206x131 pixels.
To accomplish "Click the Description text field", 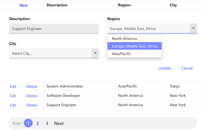I will pos(54,29).
